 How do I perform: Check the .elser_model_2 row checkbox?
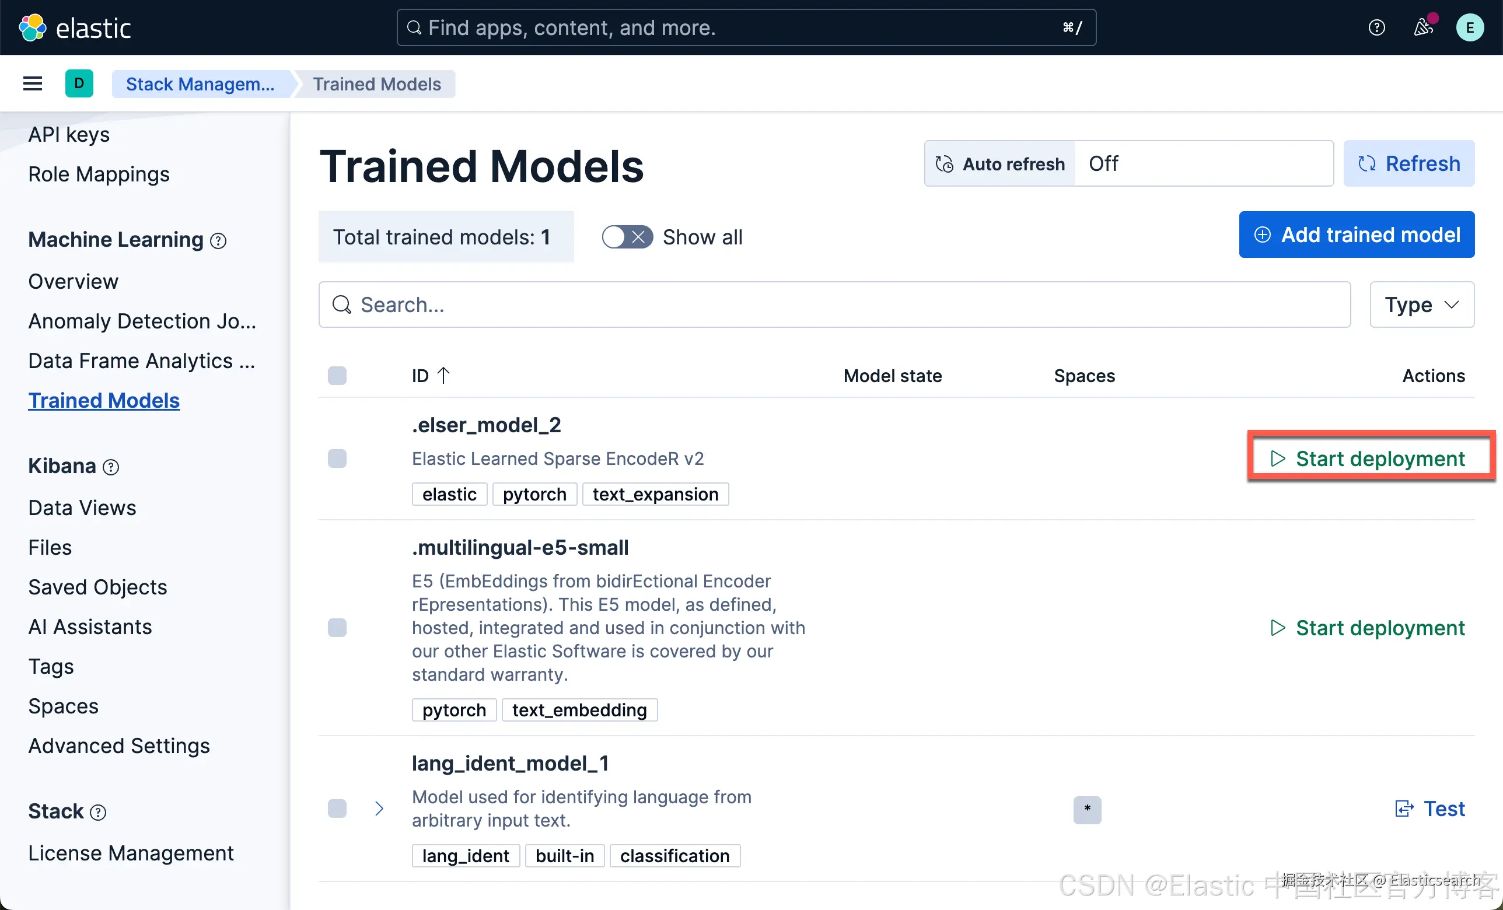337,458
